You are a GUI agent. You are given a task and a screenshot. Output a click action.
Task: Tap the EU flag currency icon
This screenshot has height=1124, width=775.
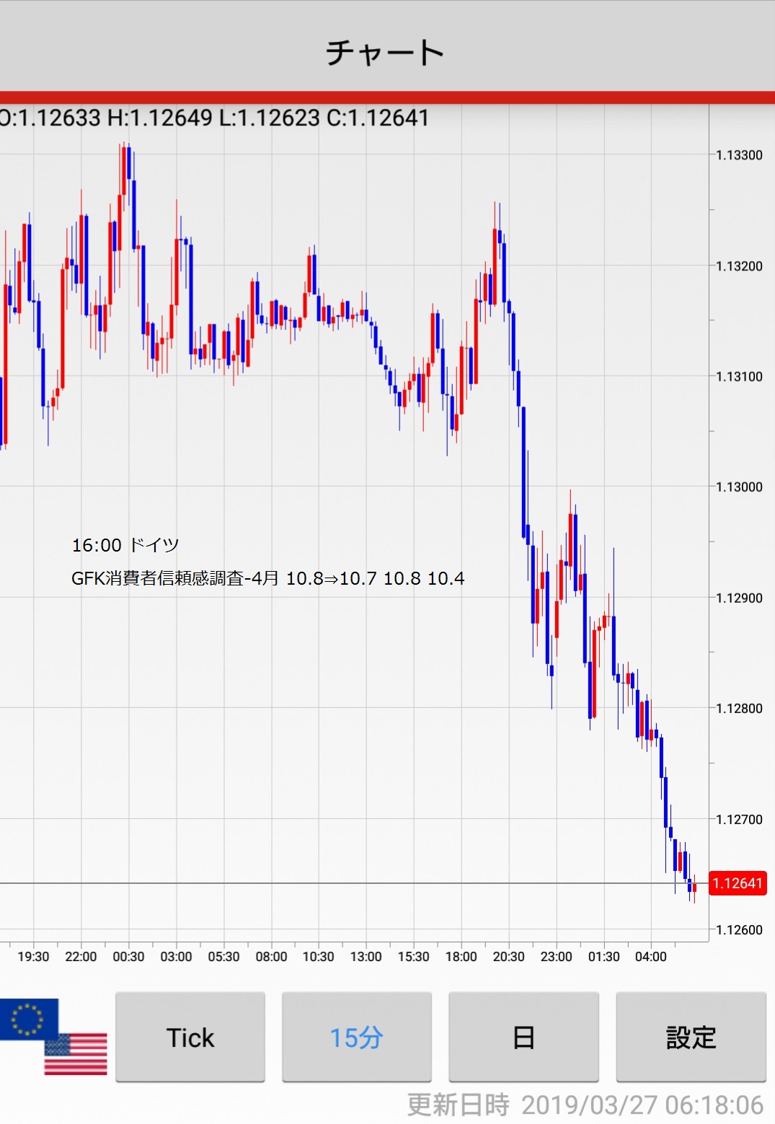28,1019
